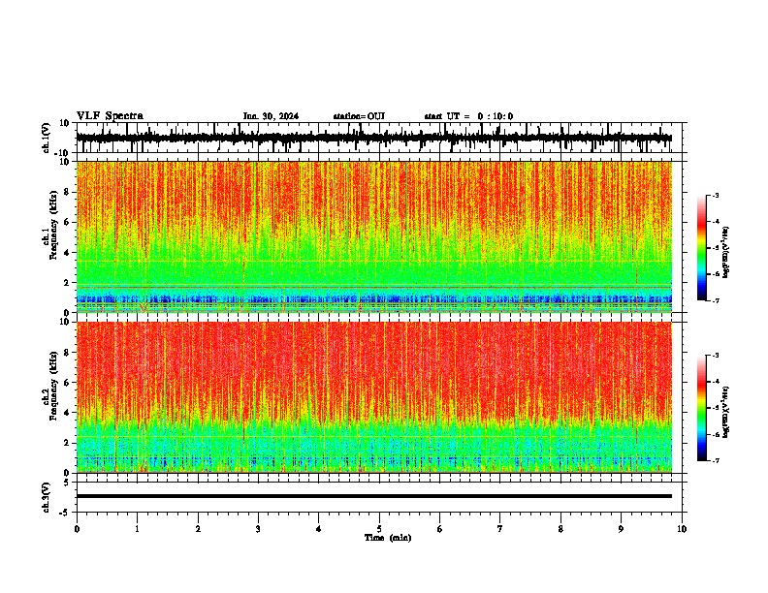Click time axis tick label "7"

pos(500,529)
